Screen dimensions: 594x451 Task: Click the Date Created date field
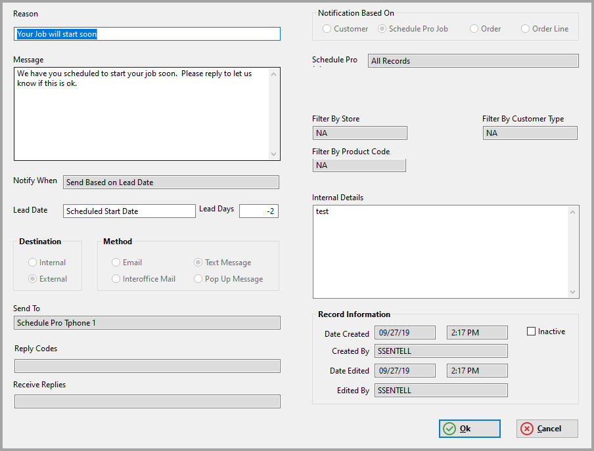tap(405, 333)
